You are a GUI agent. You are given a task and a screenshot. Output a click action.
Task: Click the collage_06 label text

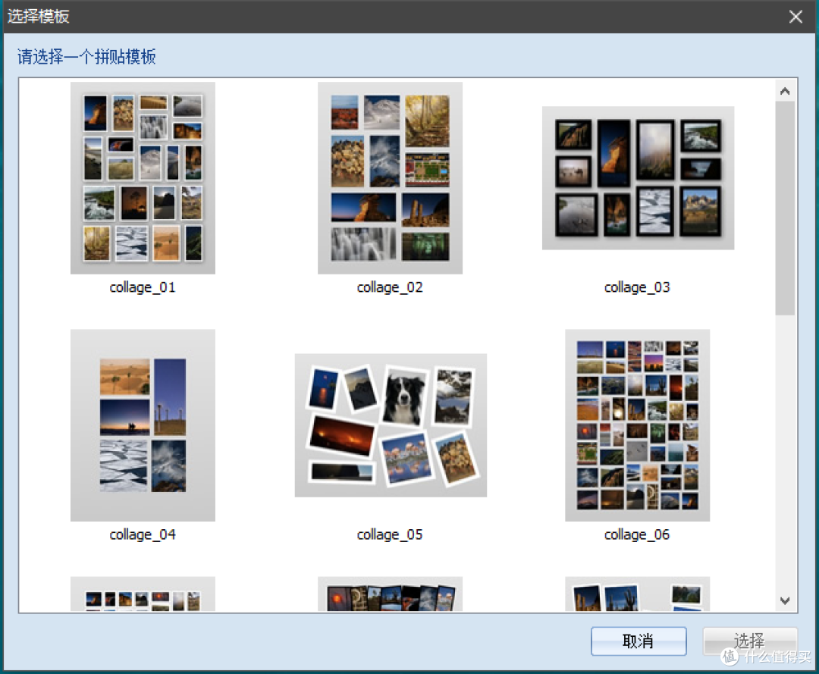pyautogui.click(x=637, y=535)
